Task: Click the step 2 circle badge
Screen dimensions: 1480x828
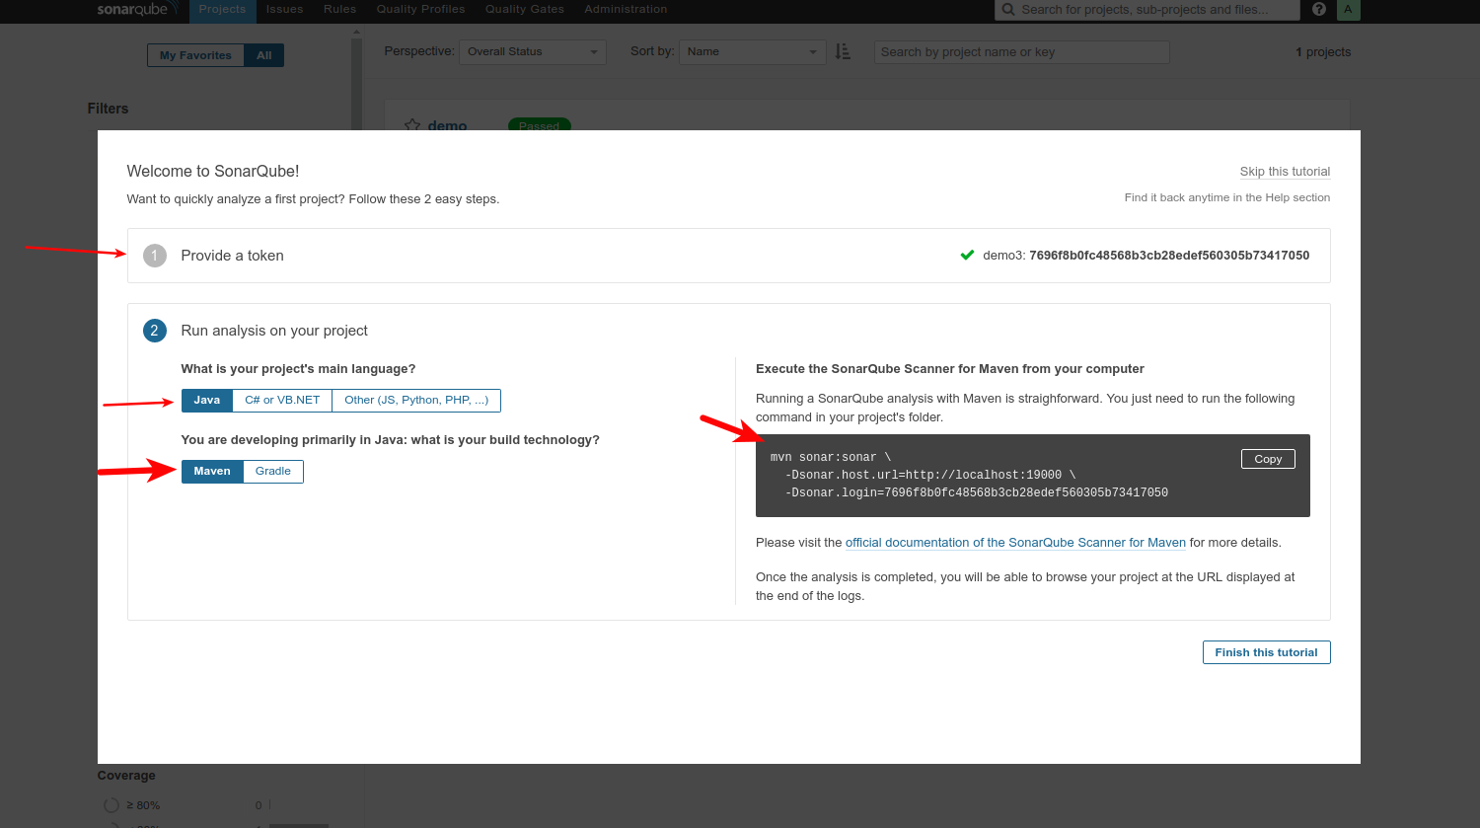Action: (155, 331)
